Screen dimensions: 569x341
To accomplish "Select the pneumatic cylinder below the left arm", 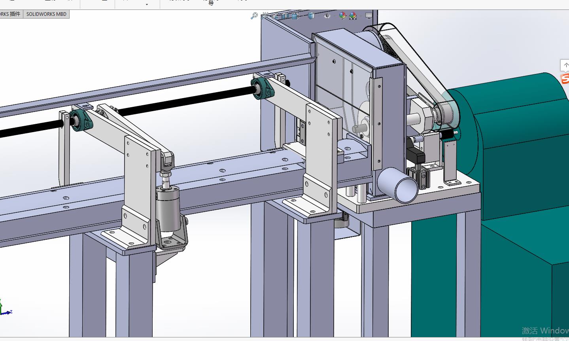I will [168, 208].
